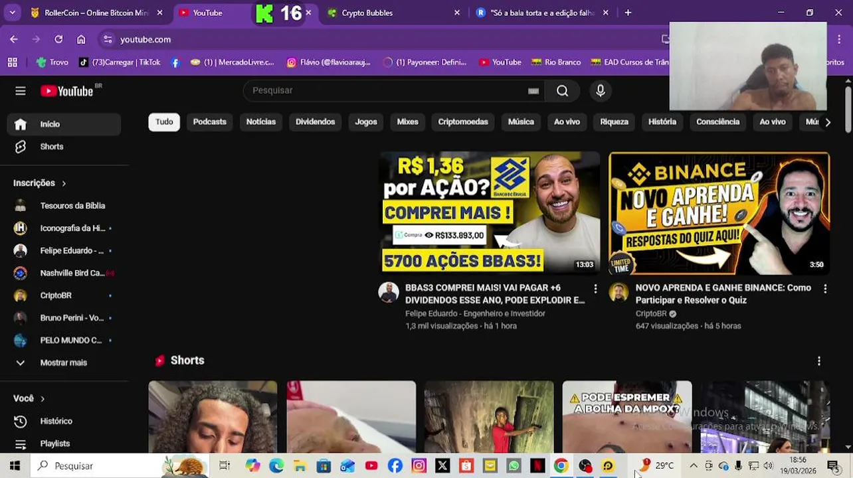Expand the Você section chevron
Screen dimensions: 853x478
point(43,398)
